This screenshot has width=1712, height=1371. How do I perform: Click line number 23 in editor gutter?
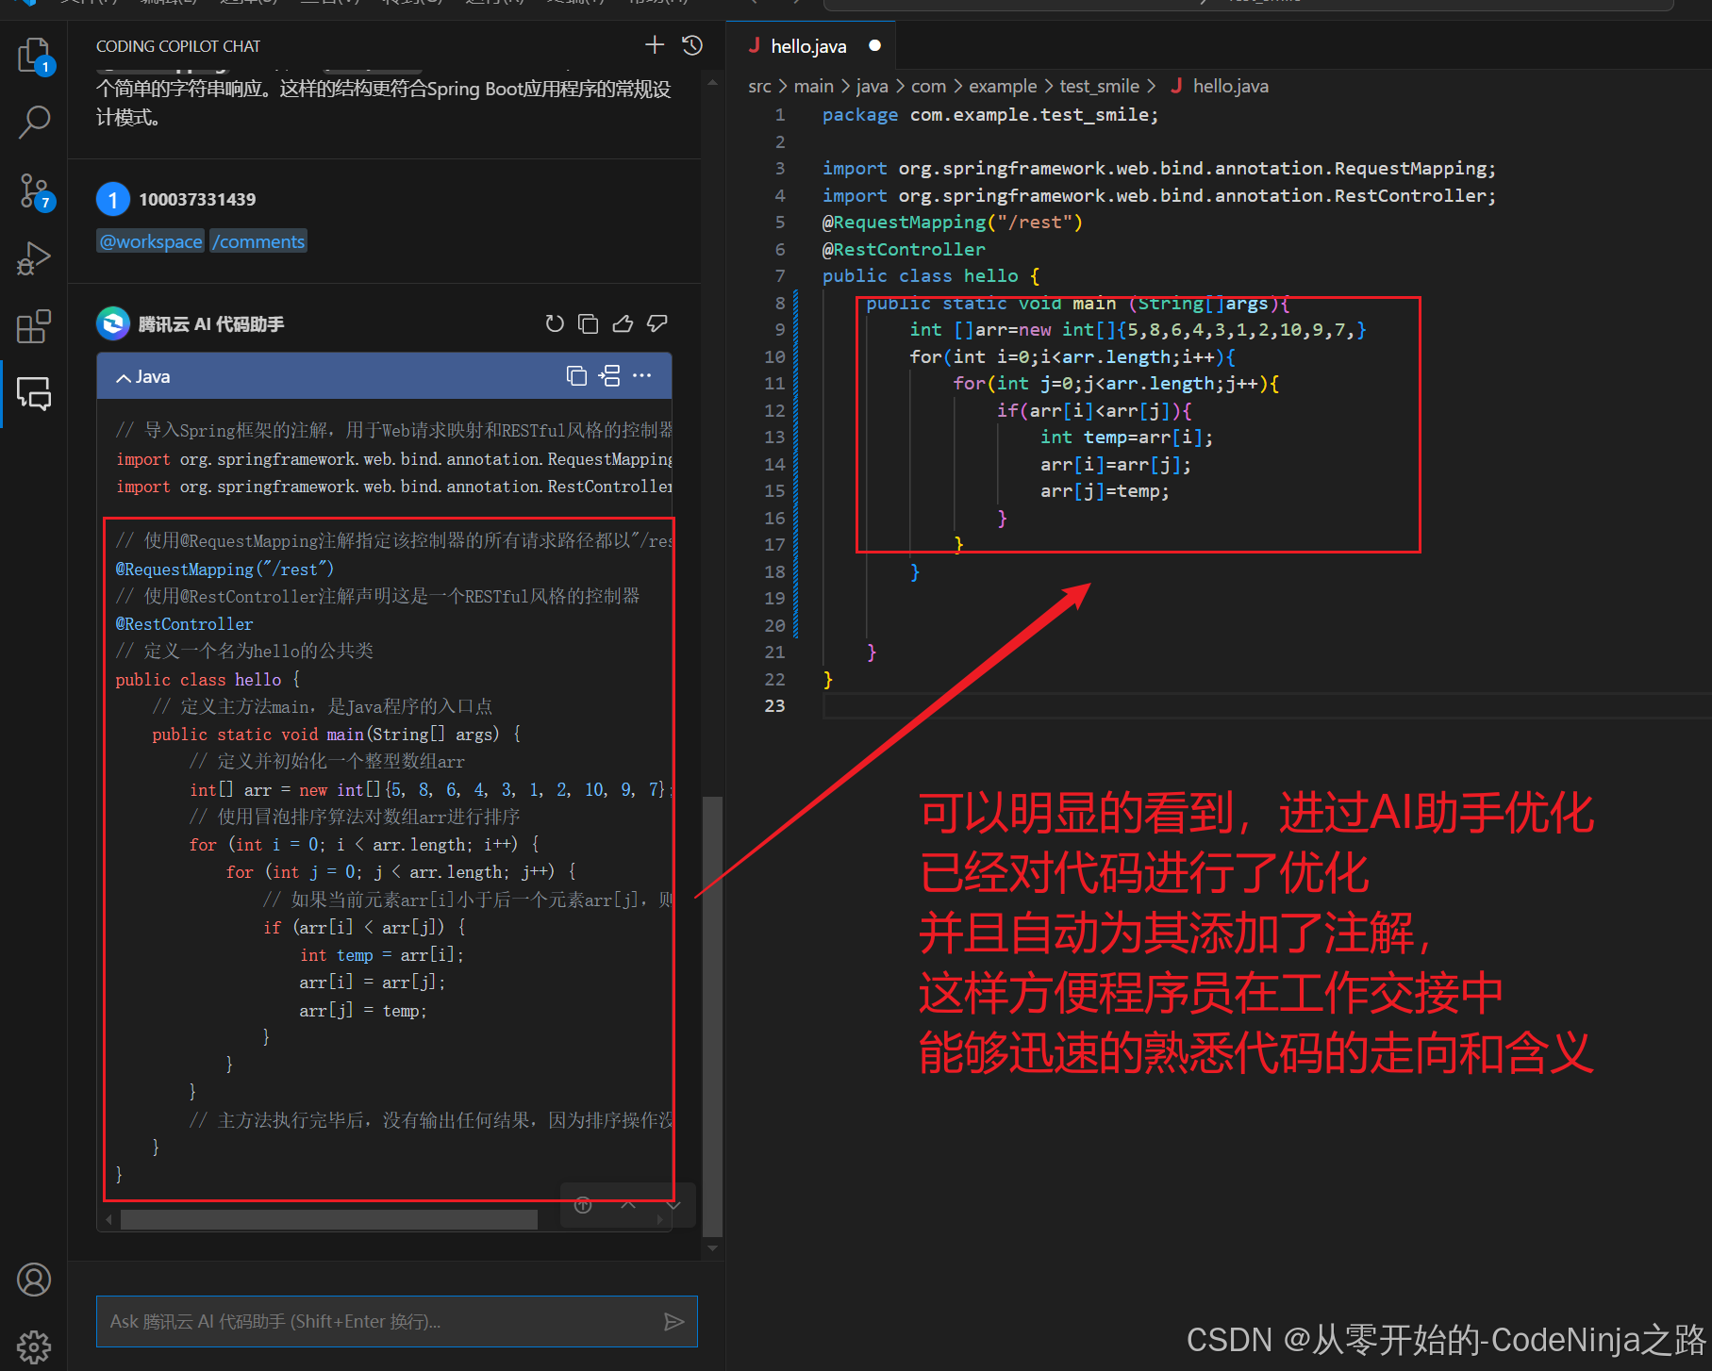coord(774,705)
